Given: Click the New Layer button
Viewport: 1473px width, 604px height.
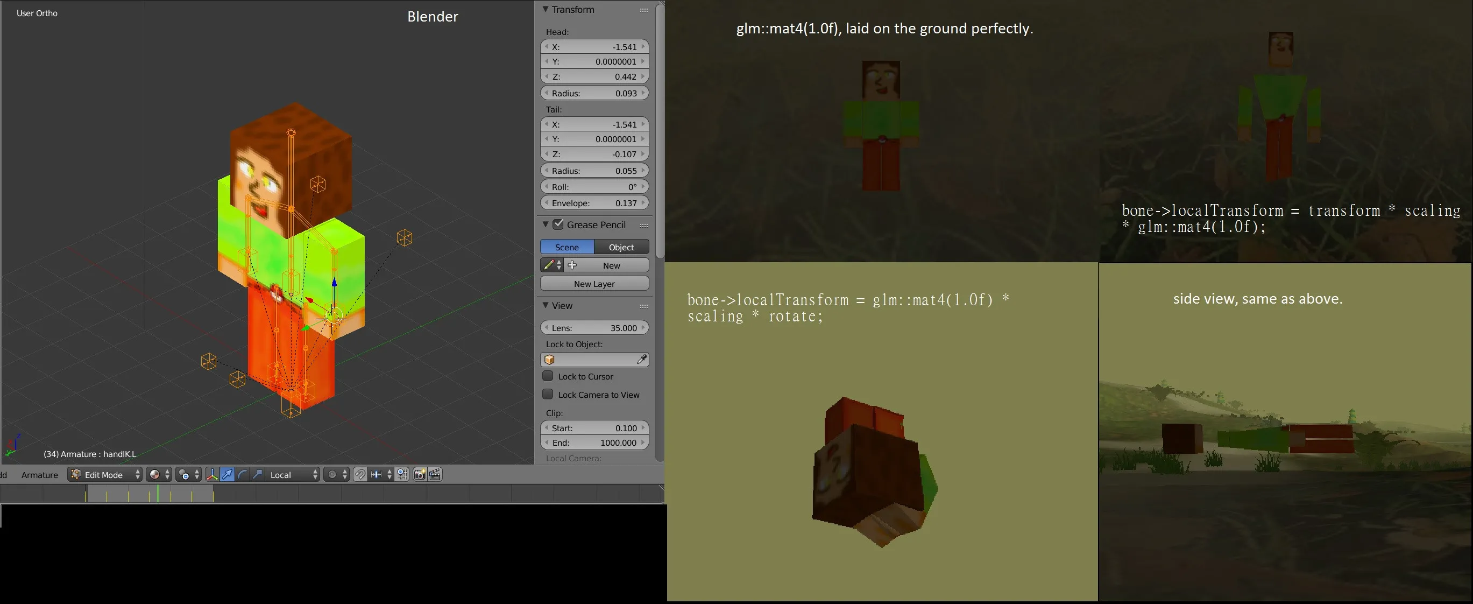Looking at the screenshot, I should tap(594, 284).
